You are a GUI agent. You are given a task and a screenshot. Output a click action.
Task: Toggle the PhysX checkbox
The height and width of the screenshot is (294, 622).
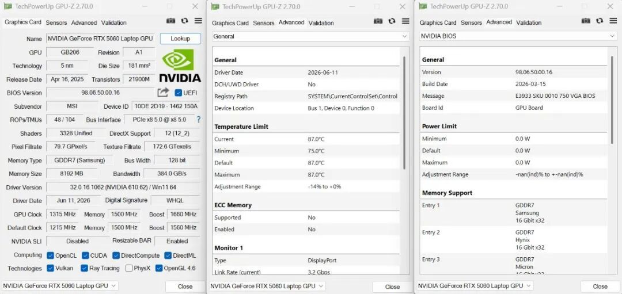(x=129, y=268)
